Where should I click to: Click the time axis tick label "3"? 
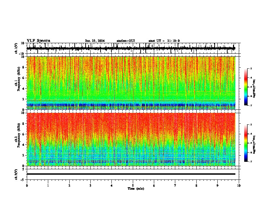90,186
